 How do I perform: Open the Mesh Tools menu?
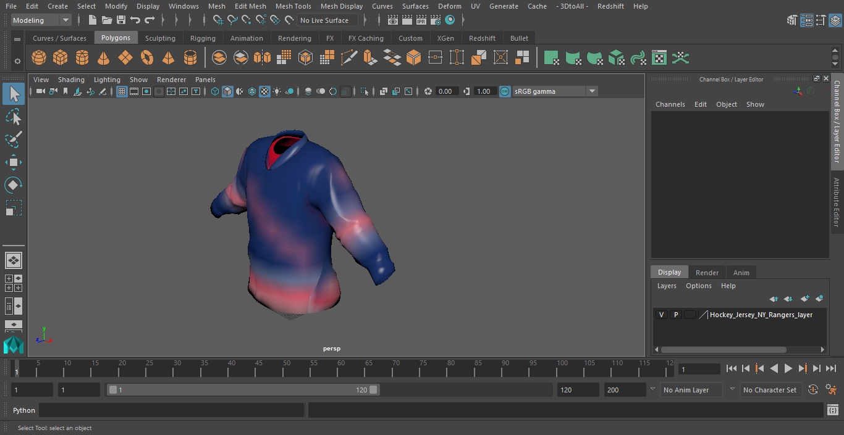(x=293, y=6)
